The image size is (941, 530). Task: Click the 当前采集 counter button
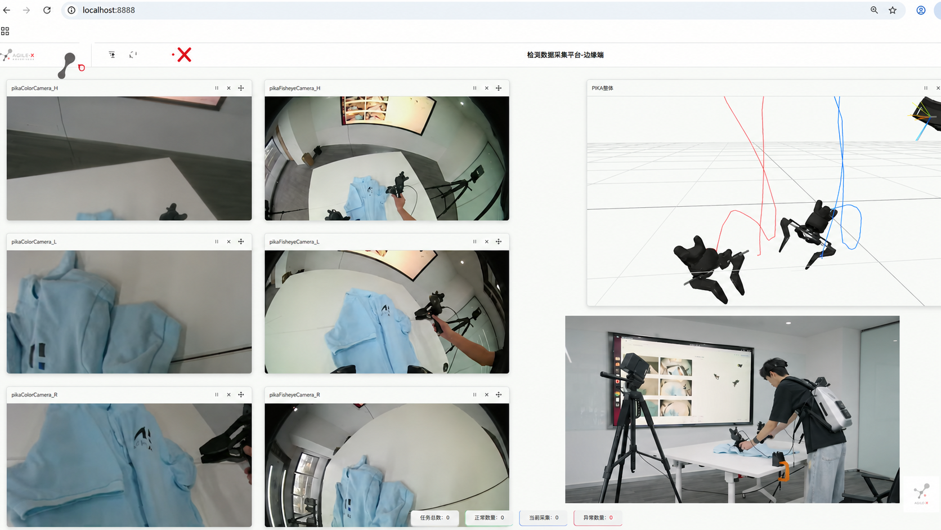[543, 518]
